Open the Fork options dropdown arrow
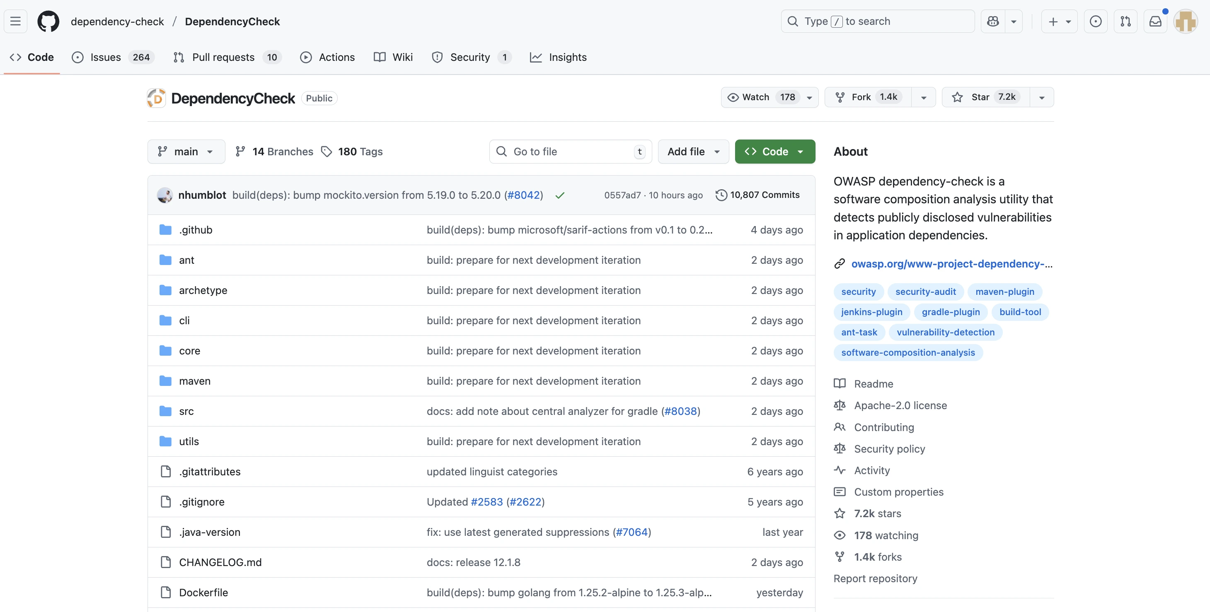 (x=924, y=97)
